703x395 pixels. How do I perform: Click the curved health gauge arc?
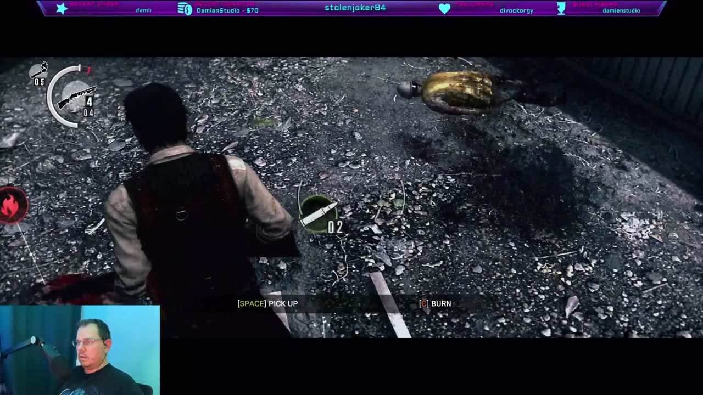62,96
